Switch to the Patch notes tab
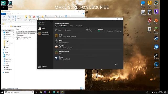168x94 pixels. pos(79,26)
